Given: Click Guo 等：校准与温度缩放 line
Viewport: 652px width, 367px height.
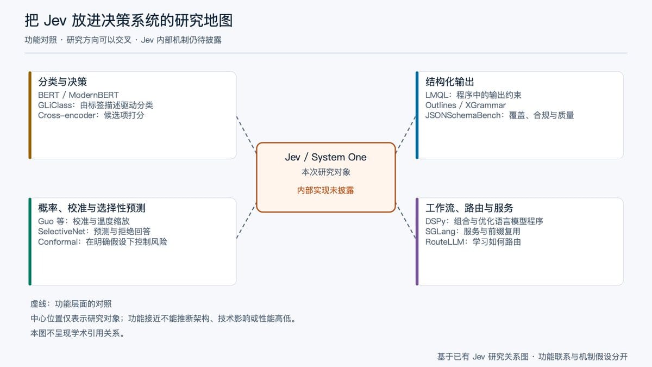Looking at the screenshot, I should click(84, 221).
